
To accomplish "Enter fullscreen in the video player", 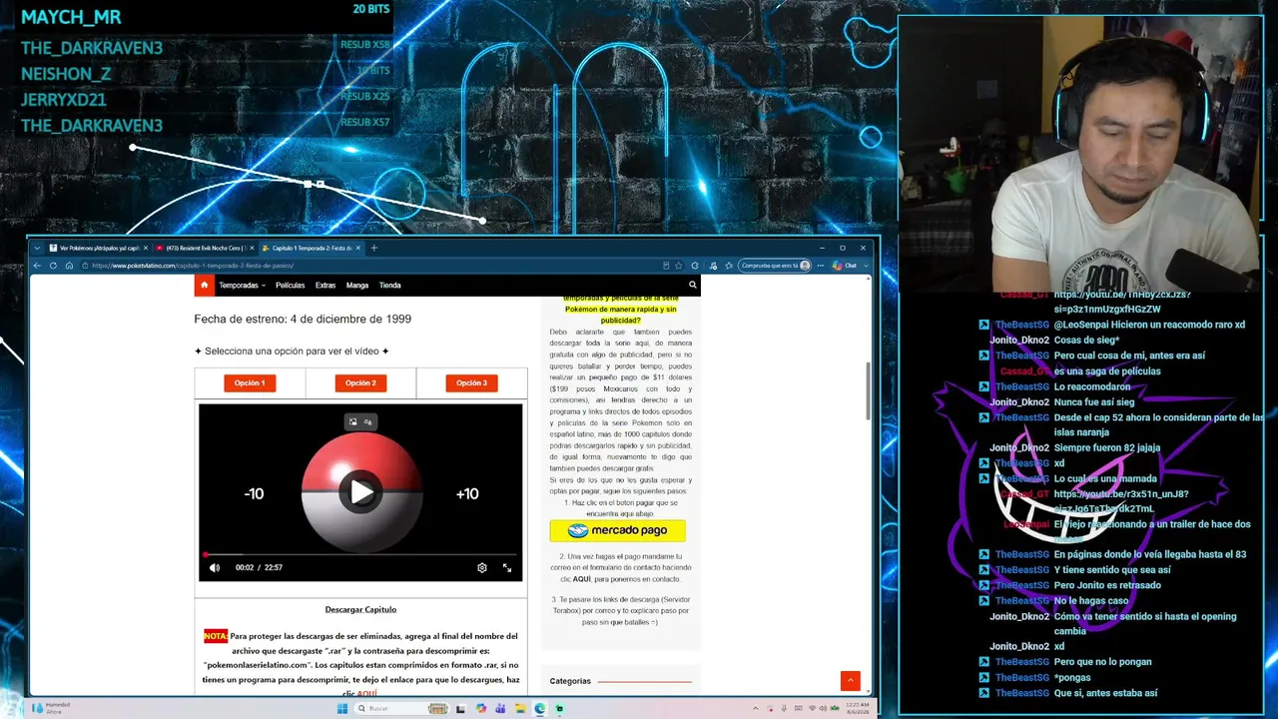I will (507, 567).
